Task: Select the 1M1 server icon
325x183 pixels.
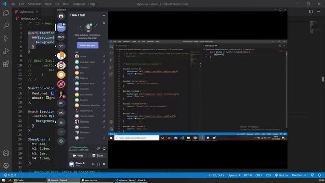Action: (x=61, y=103)
